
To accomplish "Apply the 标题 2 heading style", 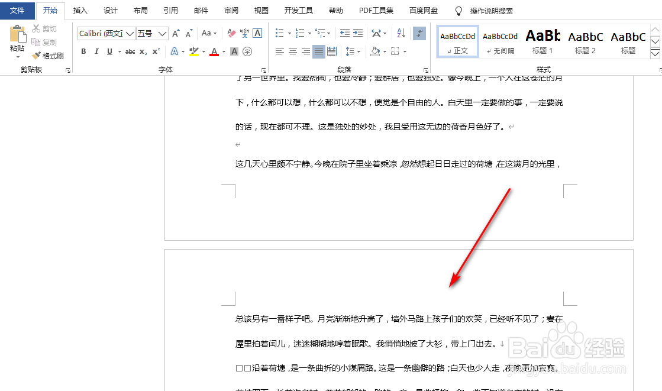I will click(586, 41).
